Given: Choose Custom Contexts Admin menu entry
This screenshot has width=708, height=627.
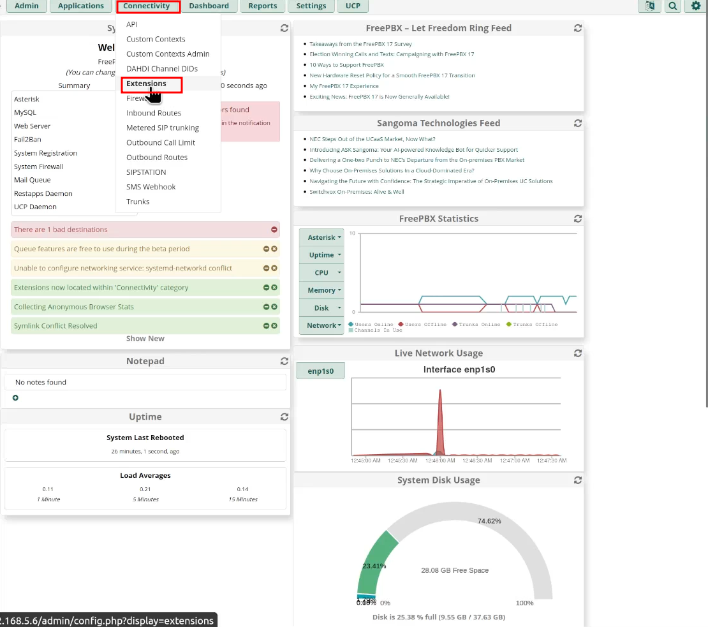Looking at the screenshot, I should (168, 54).
